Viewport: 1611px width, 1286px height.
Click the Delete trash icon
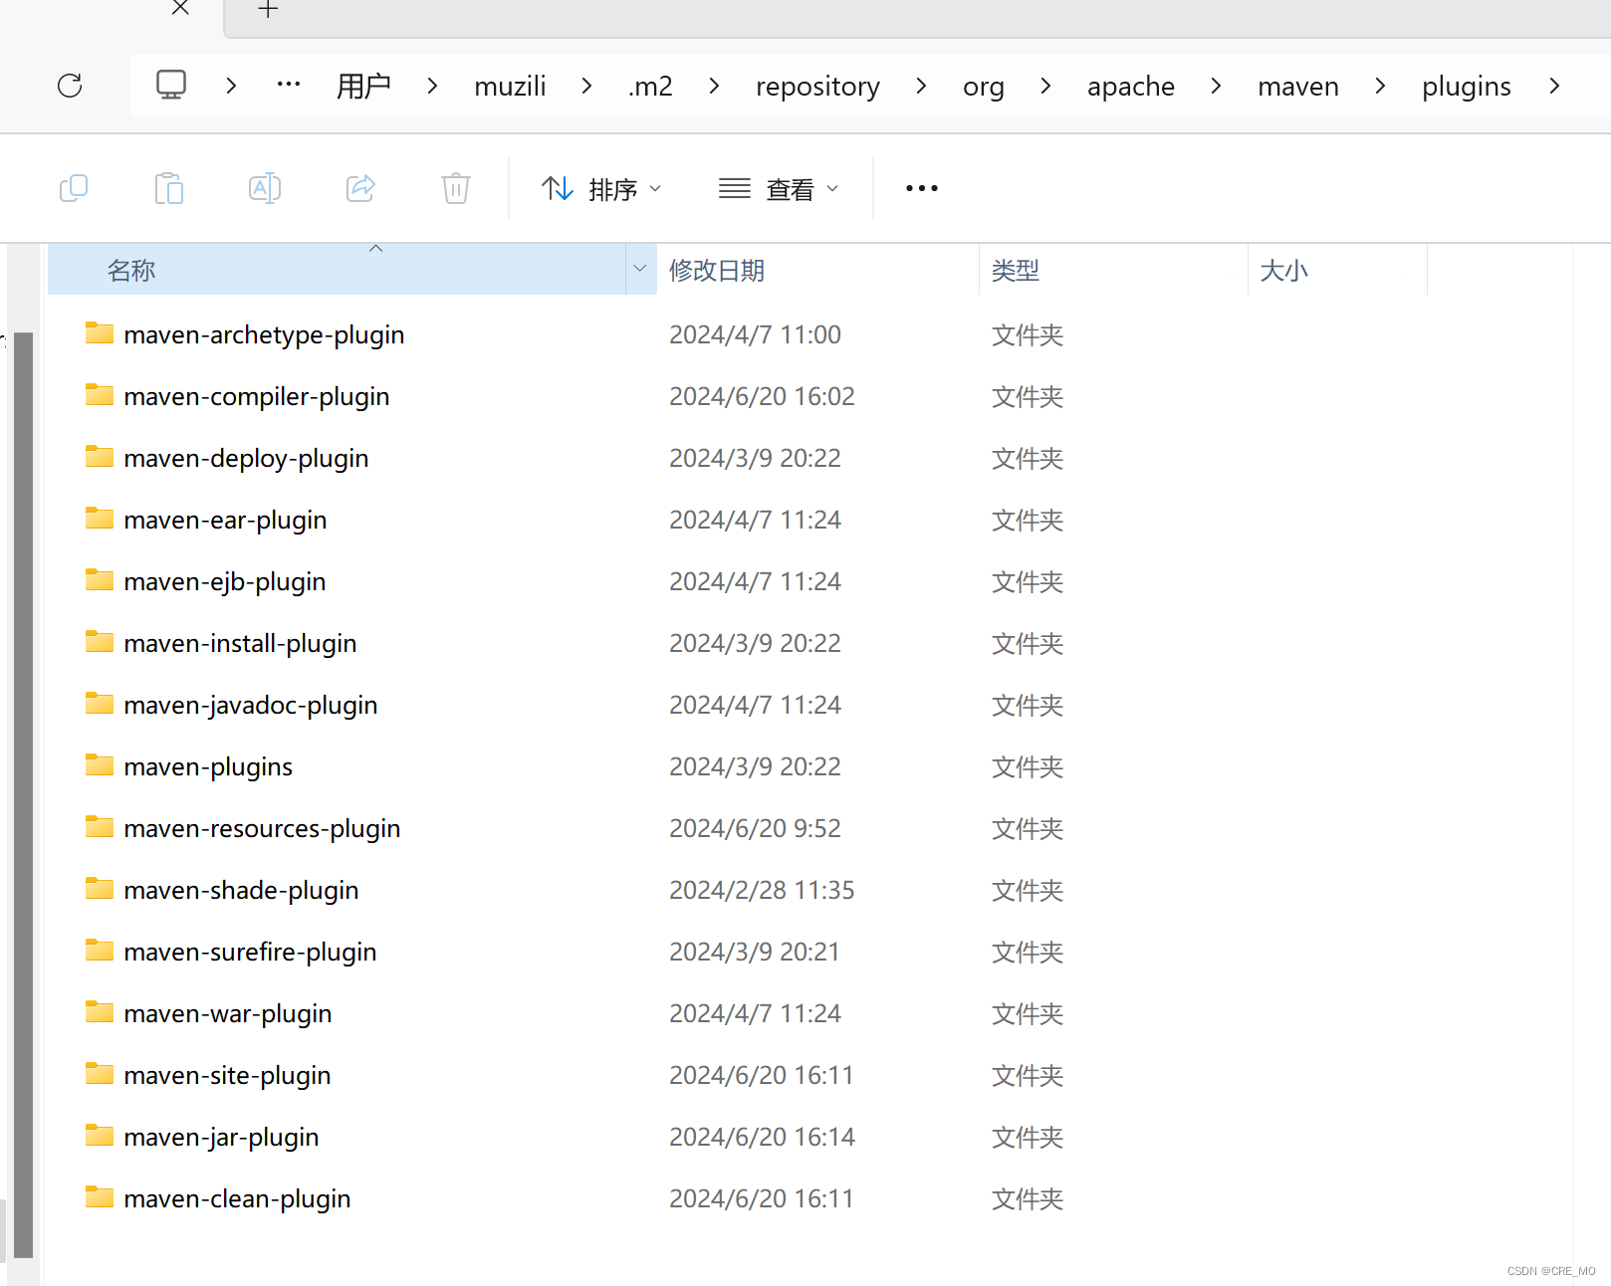(x=456, y=188)
